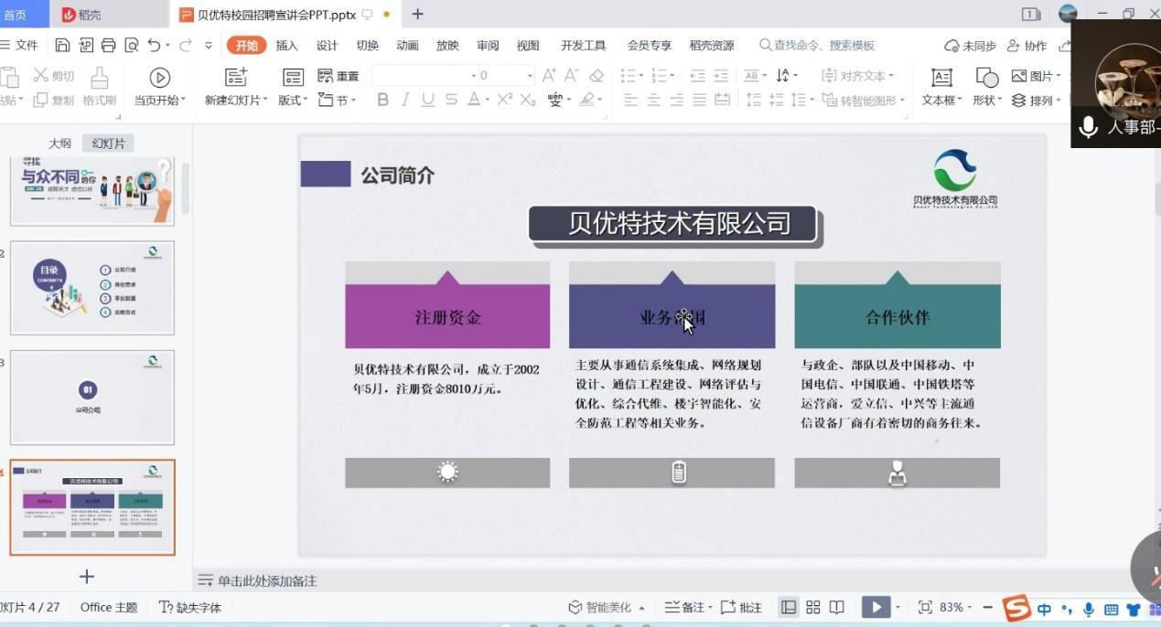Screen dimensions: 1161x627
Task: Click the Redo arrow icon
Action: (x=186, y=45)
